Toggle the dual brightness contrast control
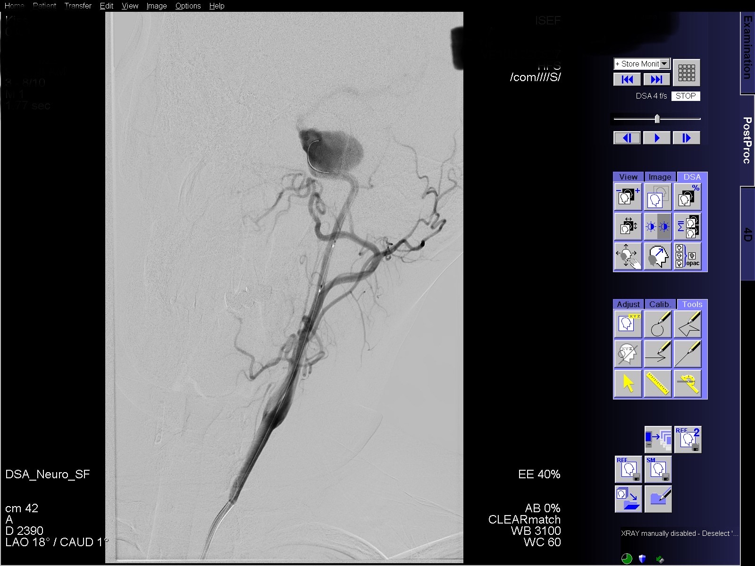755x566 pixels. pos(658,226)
